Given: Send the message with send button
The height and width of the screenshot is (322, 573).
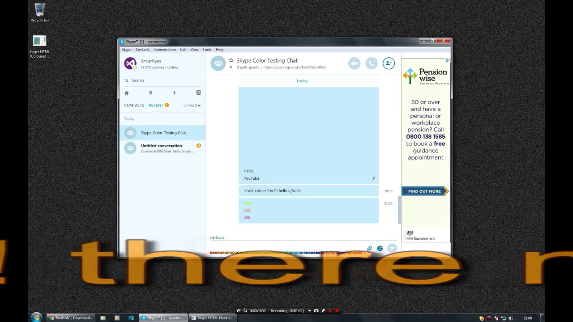Looking at the screenshot, I should [x=392, y=249].
